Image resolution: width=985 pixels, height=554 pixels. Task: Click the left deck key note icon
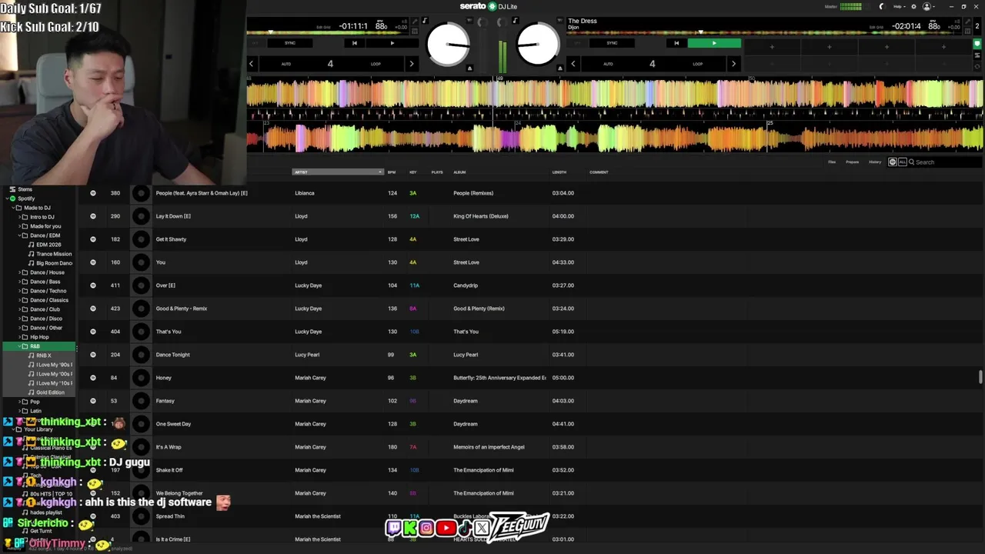(x=426, y=21)
